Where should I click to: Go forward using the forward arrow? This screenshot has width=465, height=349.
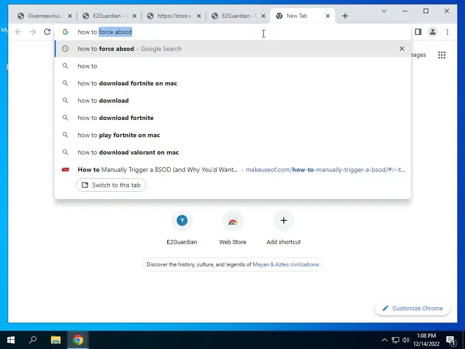(x=33, y=32)
